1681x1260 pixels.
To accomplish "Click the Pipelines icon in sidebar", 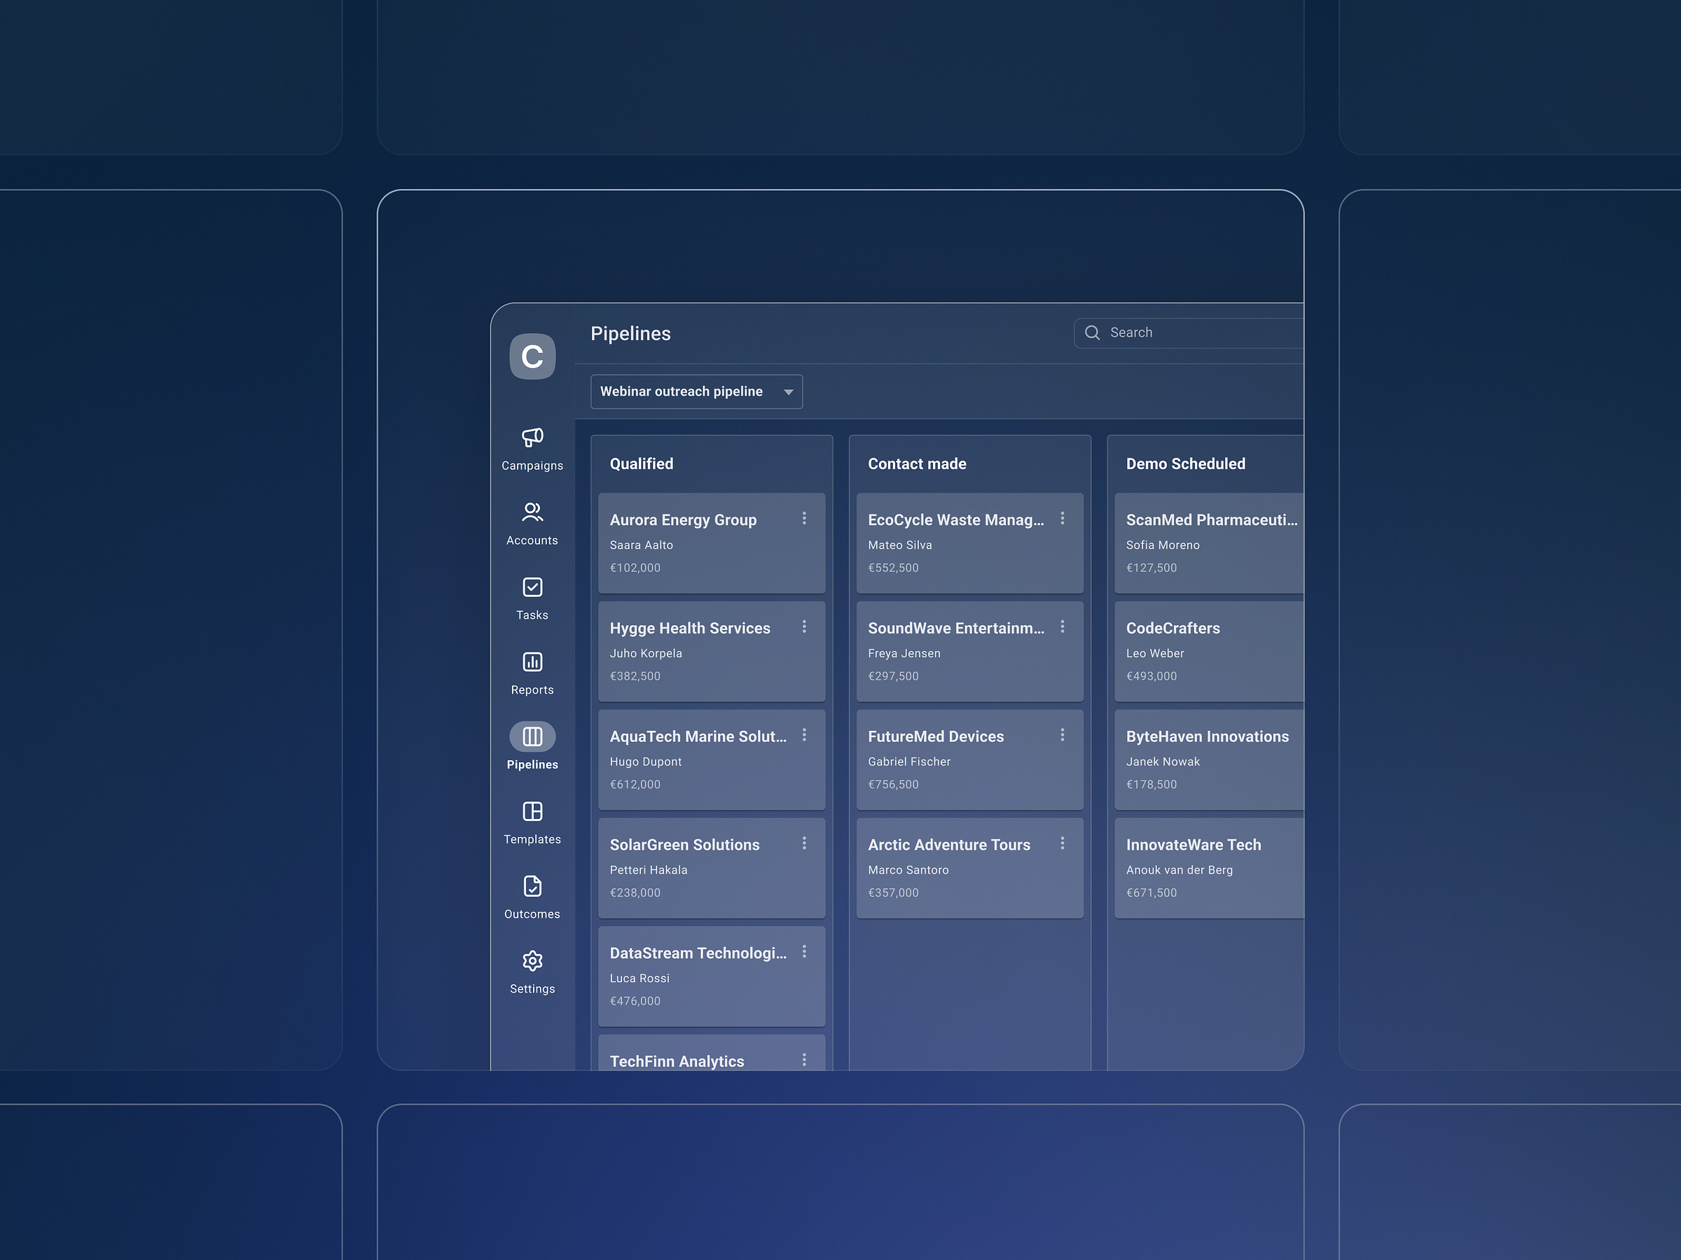I will (532, 737).
